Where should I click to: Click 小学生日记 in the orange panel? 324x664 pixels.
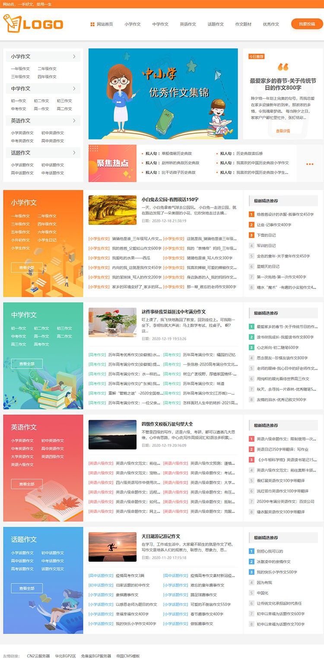tap(47, 240)
